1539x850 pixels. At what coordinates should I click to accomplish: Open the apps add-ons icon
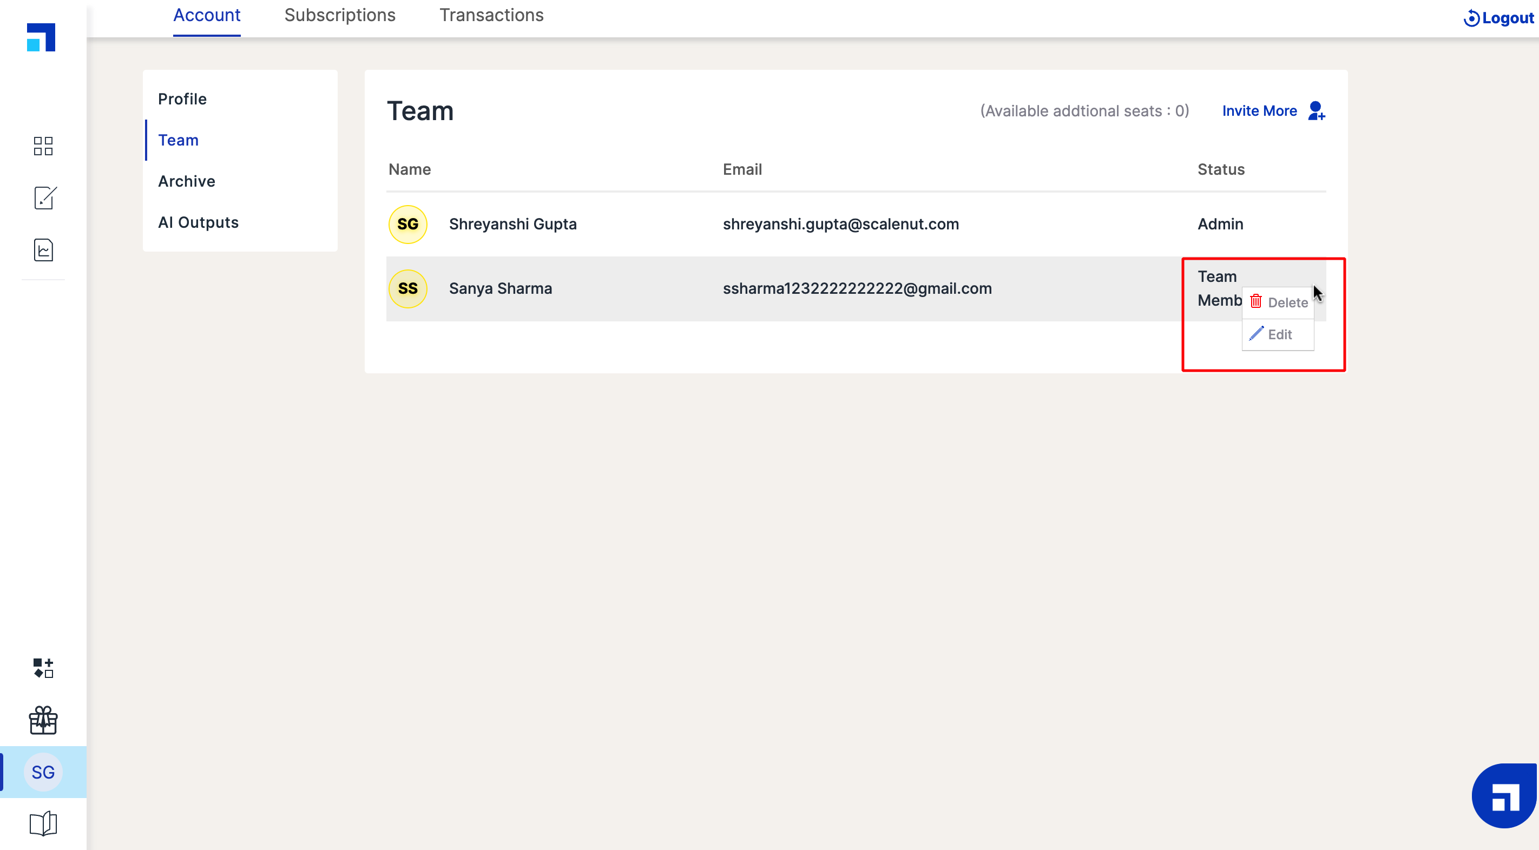pos(44,668)
